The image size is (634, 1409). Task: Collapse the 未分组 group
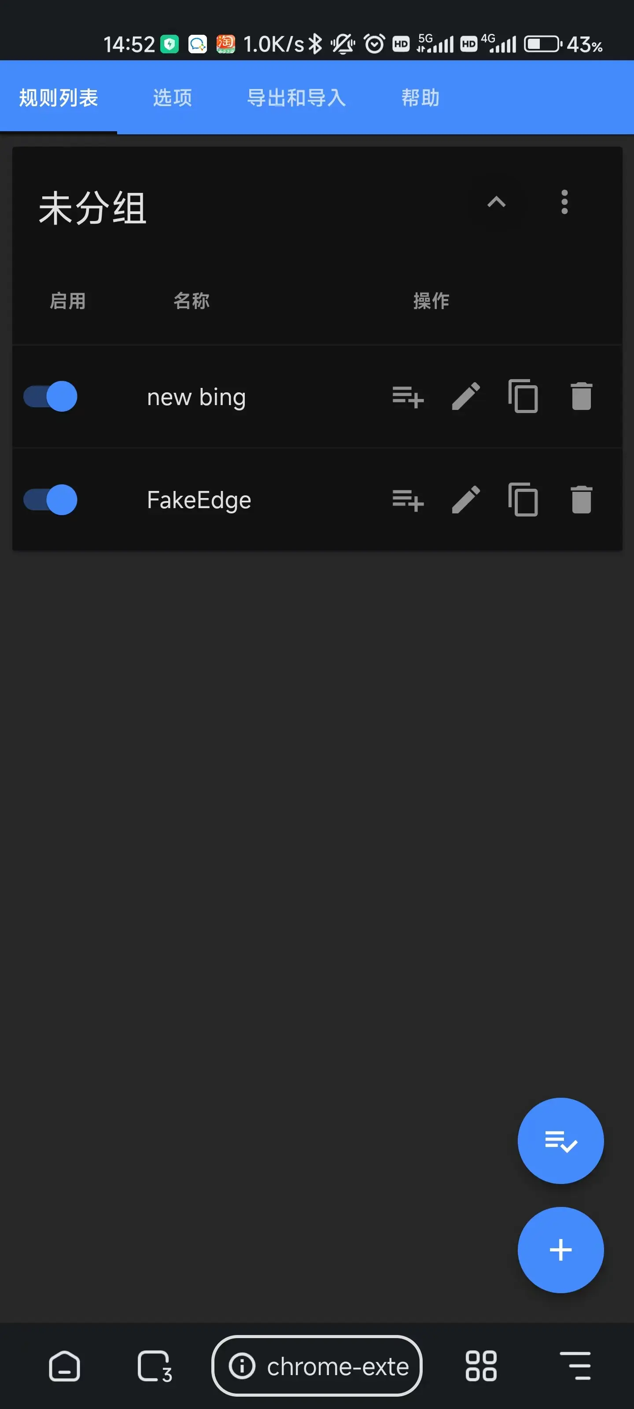pos(496,203)
